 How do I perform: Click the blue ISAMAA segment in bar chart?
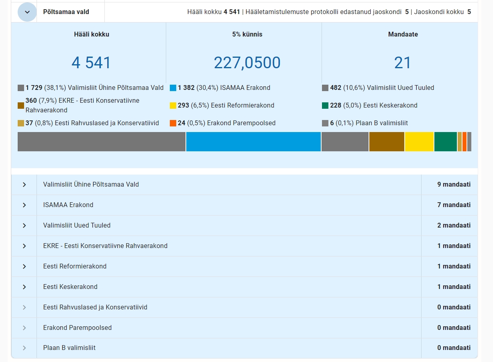point(253,142)
